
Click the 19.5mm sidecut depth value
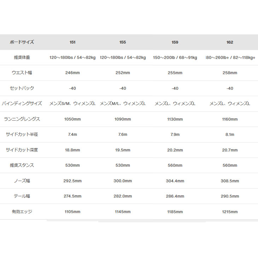point(123,150)
